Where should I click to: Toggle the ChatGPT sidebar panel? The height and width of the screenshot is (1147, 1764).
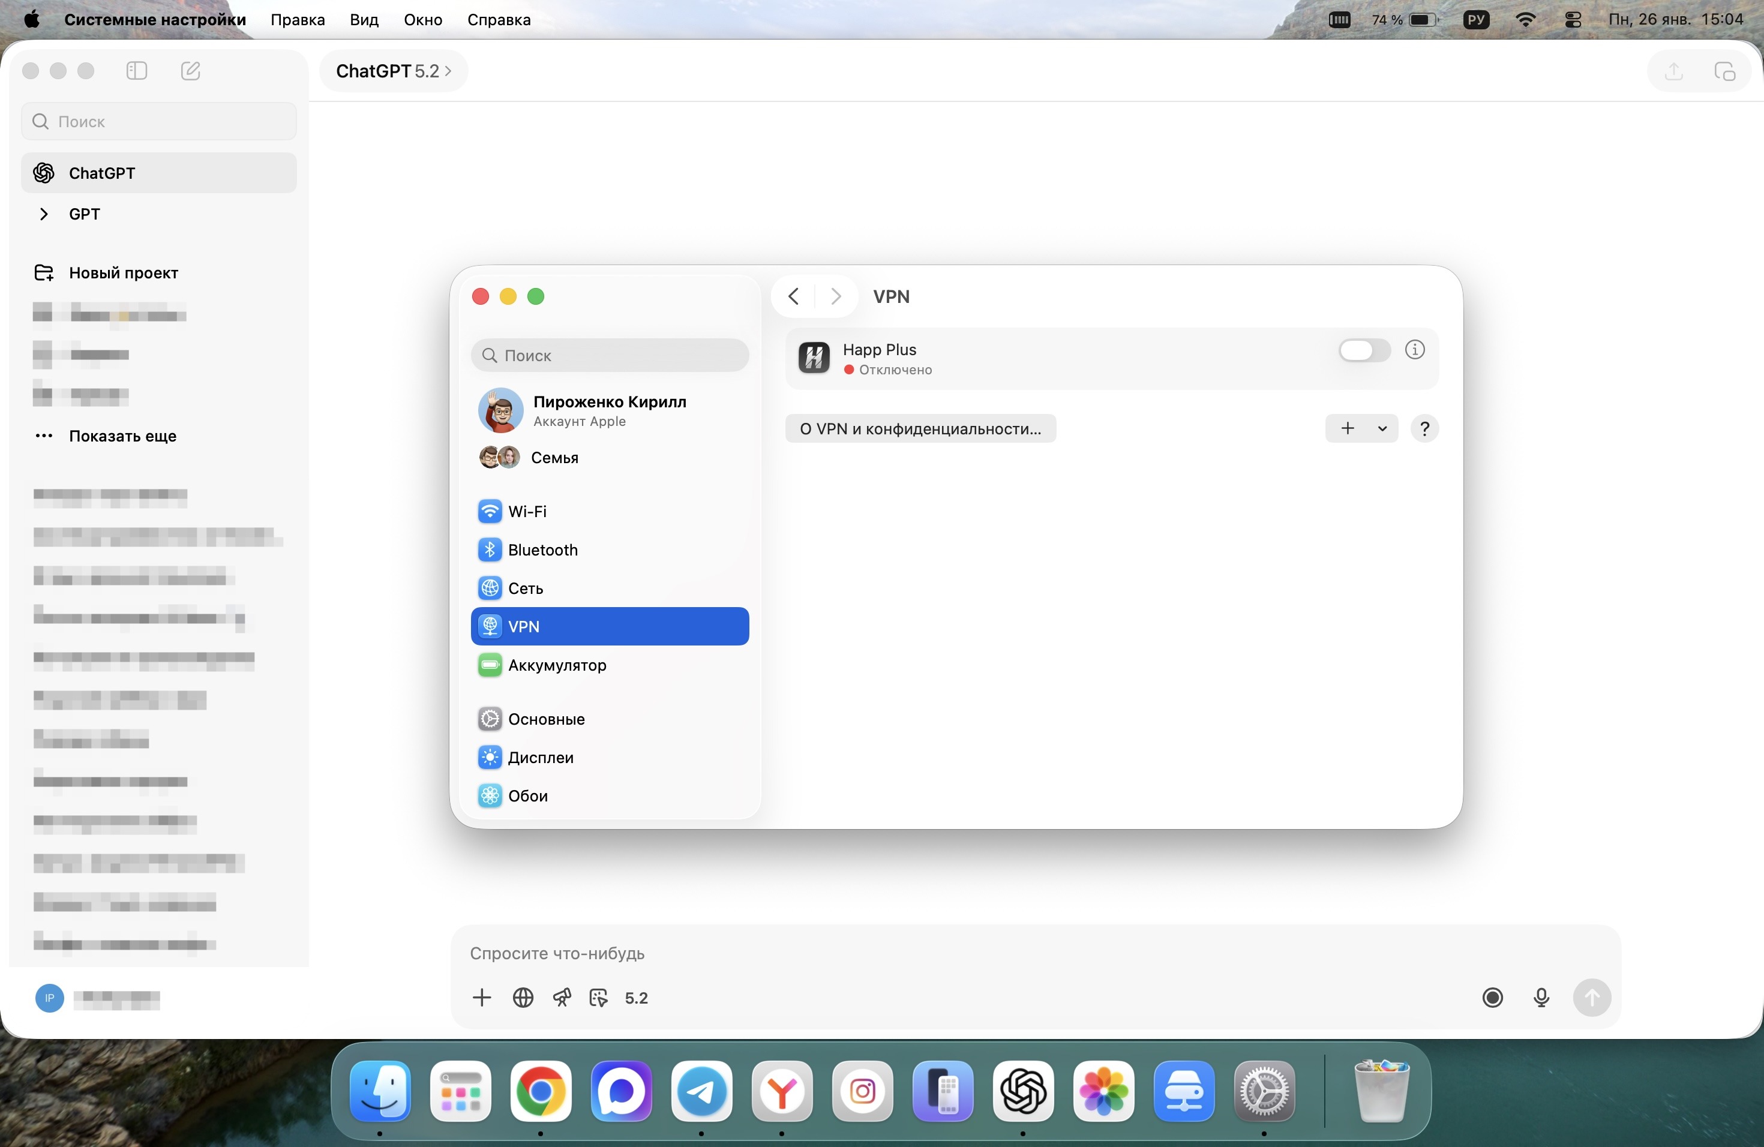(136, 70)
